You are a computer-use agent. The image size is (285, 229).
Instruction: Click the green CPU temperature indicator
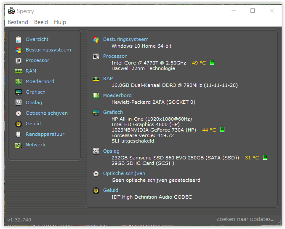[212, 63]
